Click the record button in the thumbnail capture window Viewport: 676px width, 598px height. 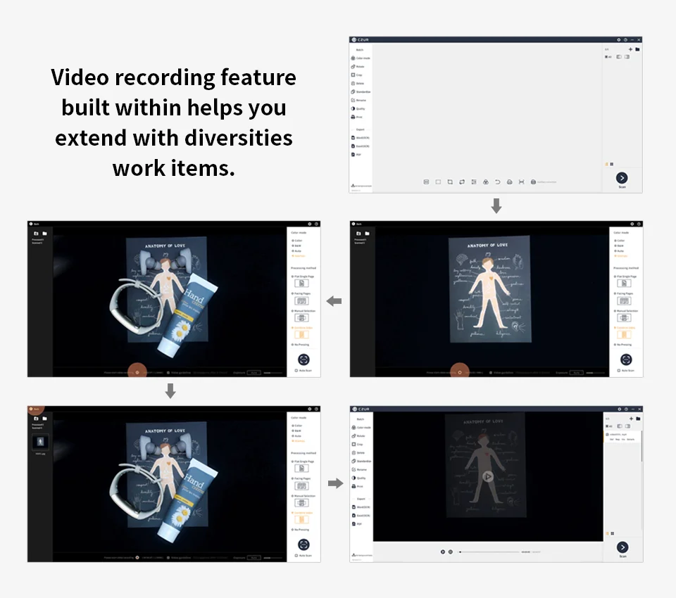137,558
